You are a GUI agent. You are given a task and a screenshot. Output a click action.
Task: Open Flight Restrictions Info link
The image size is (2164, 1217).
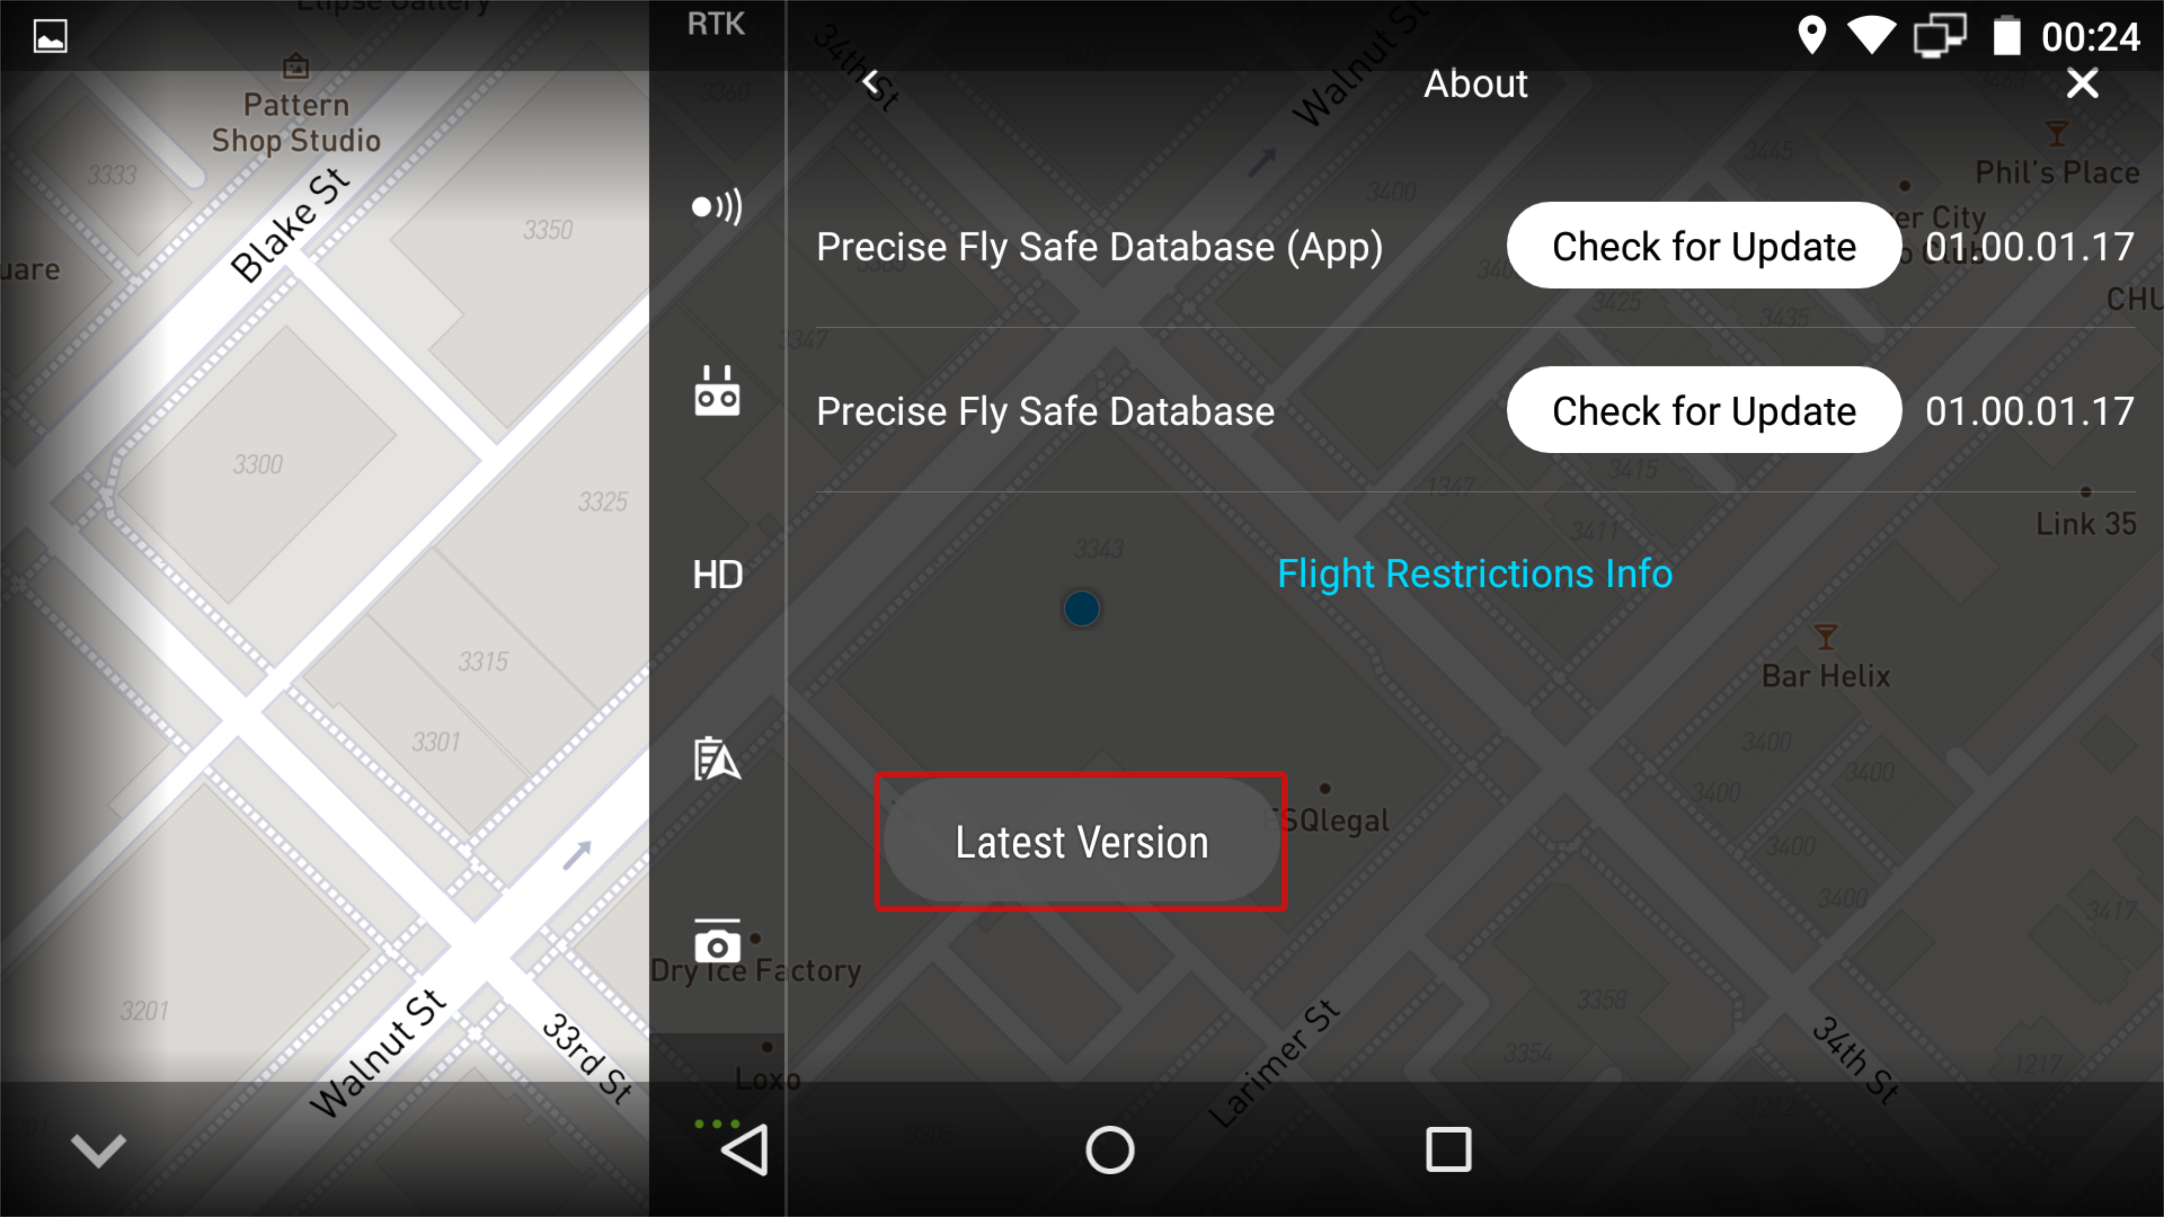[1476, 573]
